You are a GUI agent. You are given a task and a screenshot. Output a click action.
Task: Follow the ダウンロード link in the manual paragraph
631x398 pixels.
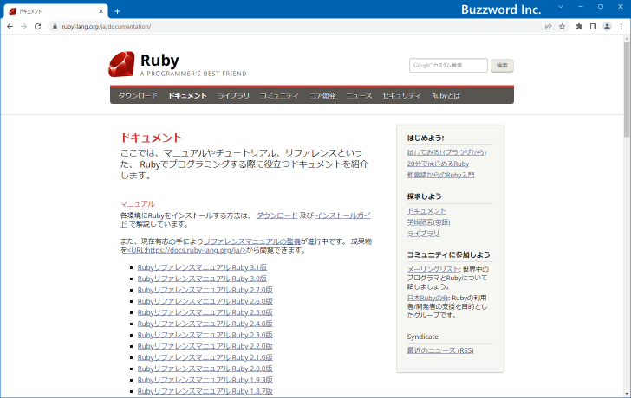[x=276, y=215]
